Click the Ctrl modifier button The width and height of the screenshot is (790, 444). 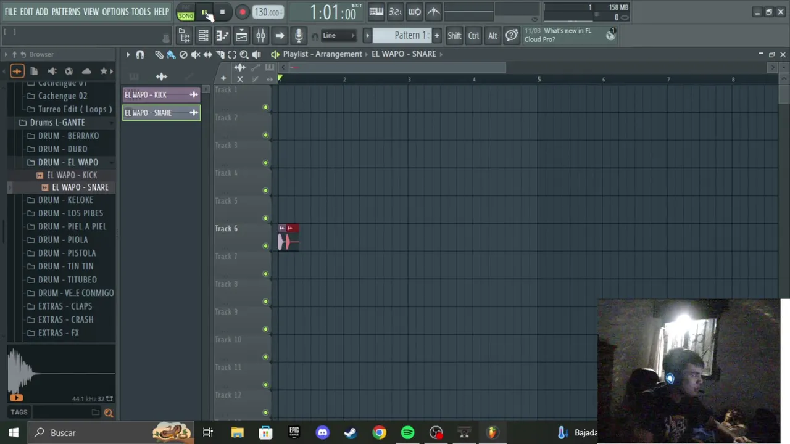click(x=473, y=36)
